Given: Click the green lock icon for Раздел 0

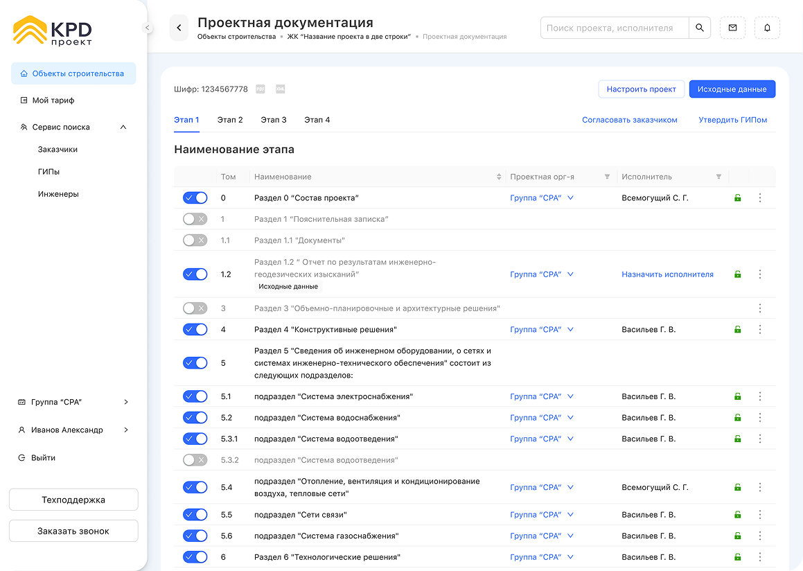Looking at the screenshot, I should (737, 198).
